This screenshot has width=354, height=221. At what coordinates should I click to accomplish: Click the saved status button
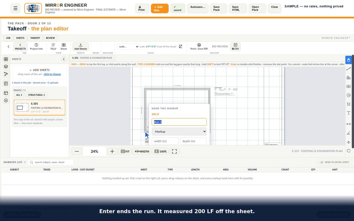click(x=178, y=9)
